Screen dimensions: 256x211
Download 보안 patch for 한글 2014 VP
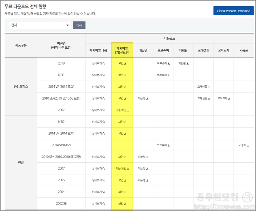[x=122, y=134]
